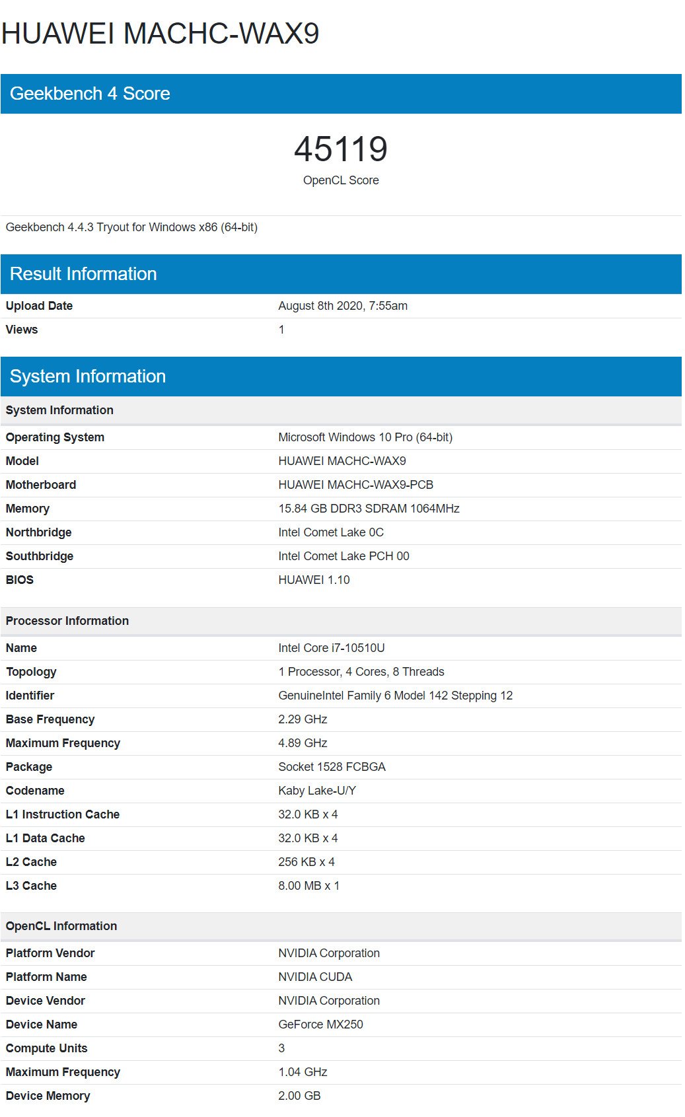Click the L3 Cache label

pos(31,886)
